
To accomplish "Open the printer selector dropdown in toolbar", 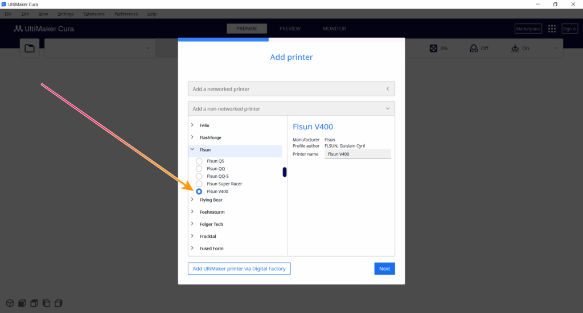I will (100, 48).
